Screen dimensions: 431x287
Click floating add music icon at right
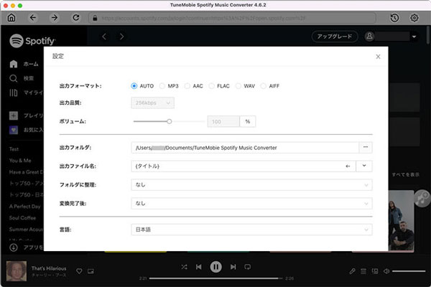[422, 198]
